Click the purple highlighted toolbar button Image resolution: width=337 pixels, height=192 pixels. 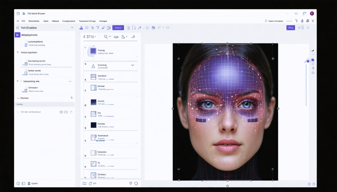point(118,28)
